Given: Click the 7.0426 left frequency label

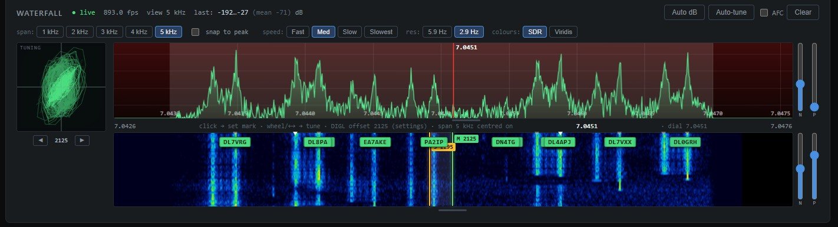Looking at the screenshot, I should pyautogui.click(x=125, y=126).
